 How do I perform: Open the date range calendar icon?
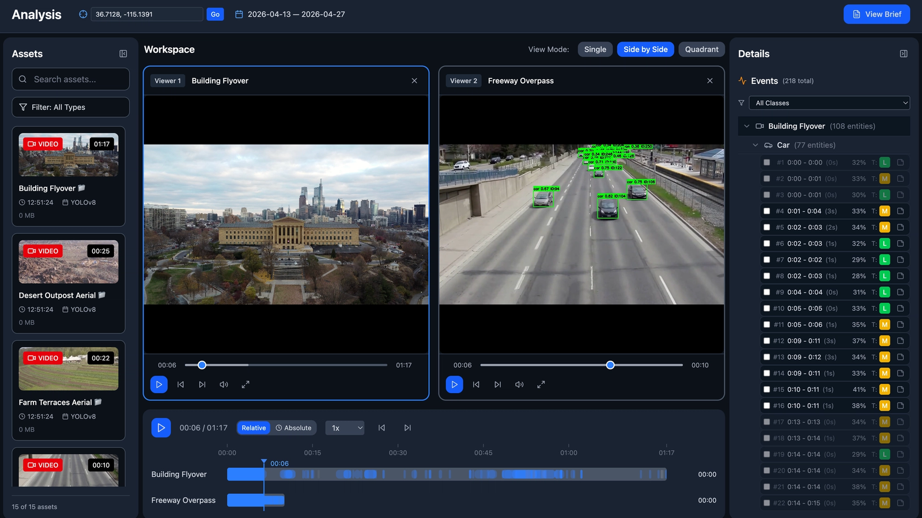(x=239, y=14)
